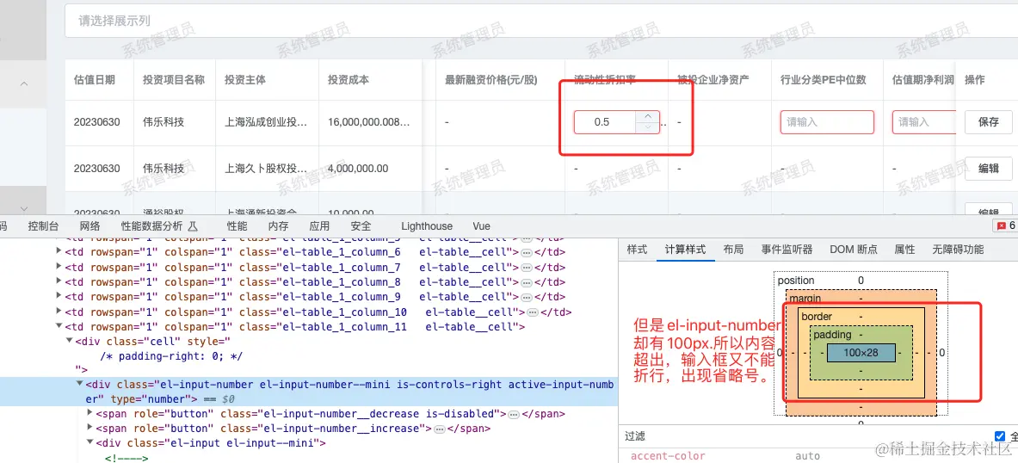The image size is (1018, 463).
Task: Click the ellipsis badge in el-input-number__decrease span
Action: click(514, 414)
